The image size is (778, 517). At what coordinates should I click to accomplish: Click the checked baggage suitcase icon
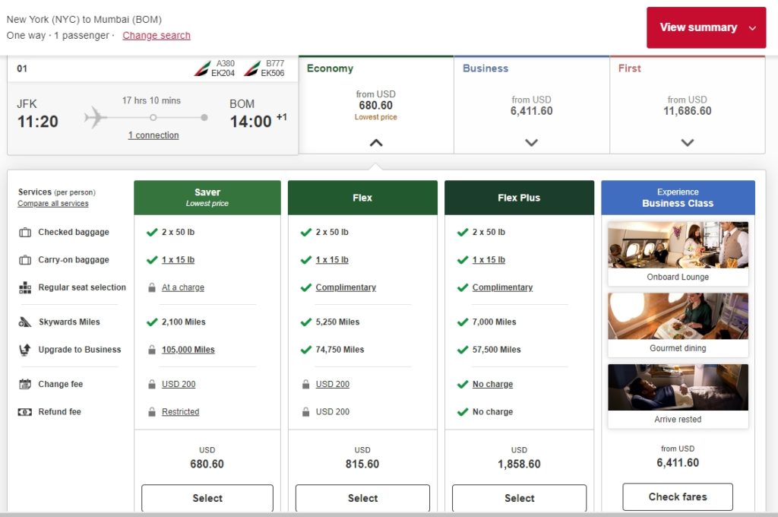tap(25, 233)
